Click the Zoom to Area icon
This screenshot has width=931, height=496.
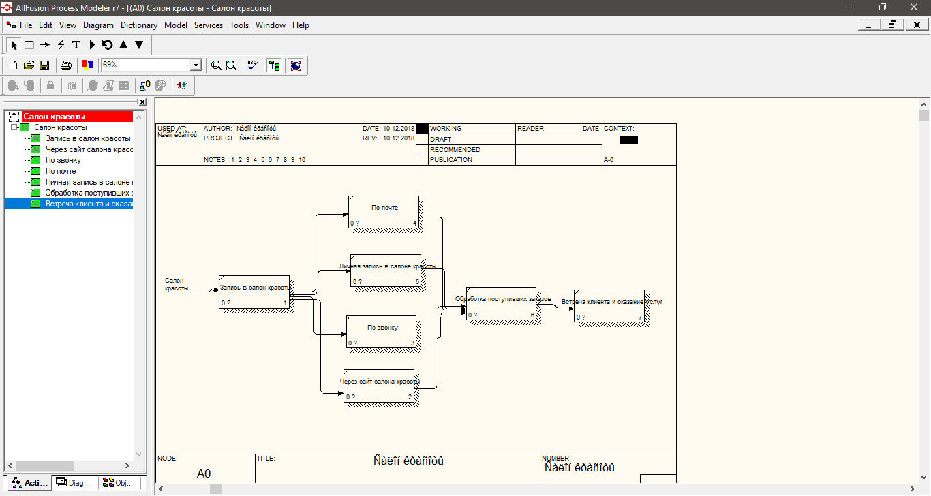point(232,65)
